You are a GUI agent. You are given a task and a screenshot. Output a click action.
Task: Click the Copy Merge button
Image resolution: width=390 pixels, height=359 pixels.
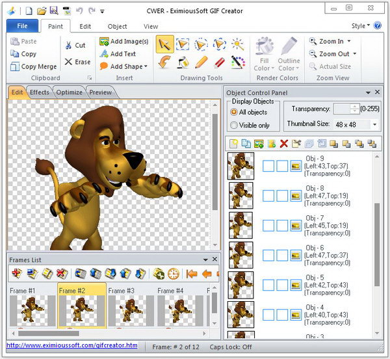click(x=34, y=66)
